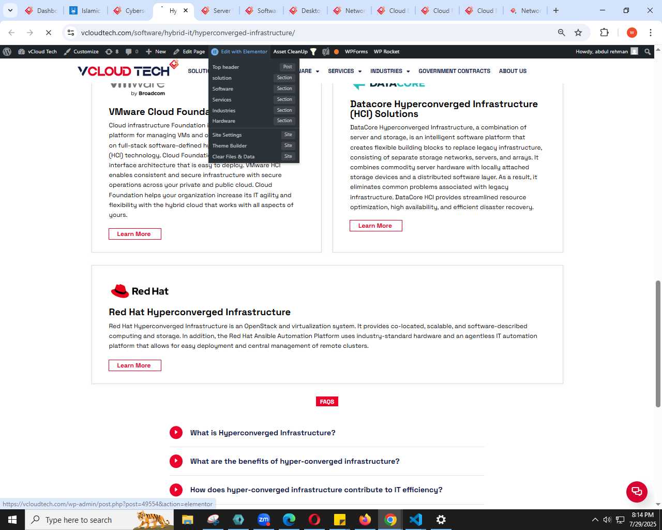Choose Clear Files & Data option
The width and height of the screenshot is (662, 530).
point(253,156)
